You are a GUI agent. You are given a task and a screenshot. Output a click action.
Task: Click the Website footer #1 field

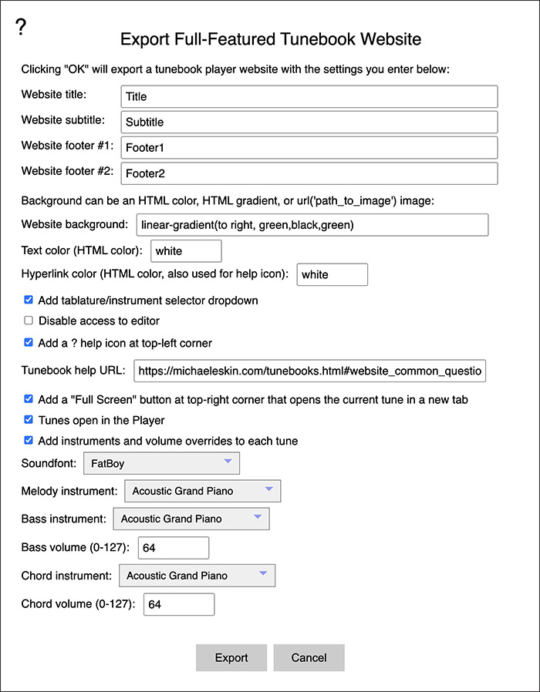tap(309, 148)
